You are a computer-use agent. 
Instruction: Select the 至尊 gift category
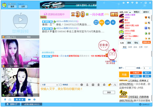click(x=141, y=47)
